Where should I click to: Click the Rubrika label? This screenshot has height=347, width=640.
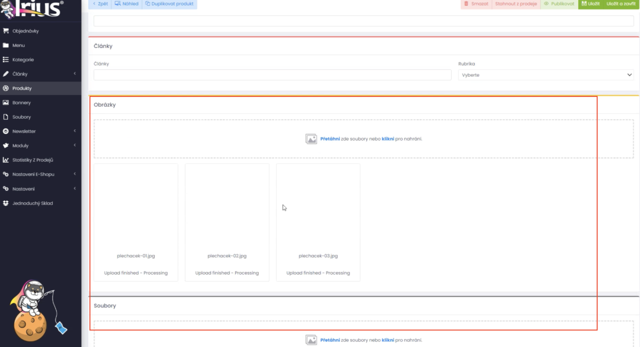(467, 64)
